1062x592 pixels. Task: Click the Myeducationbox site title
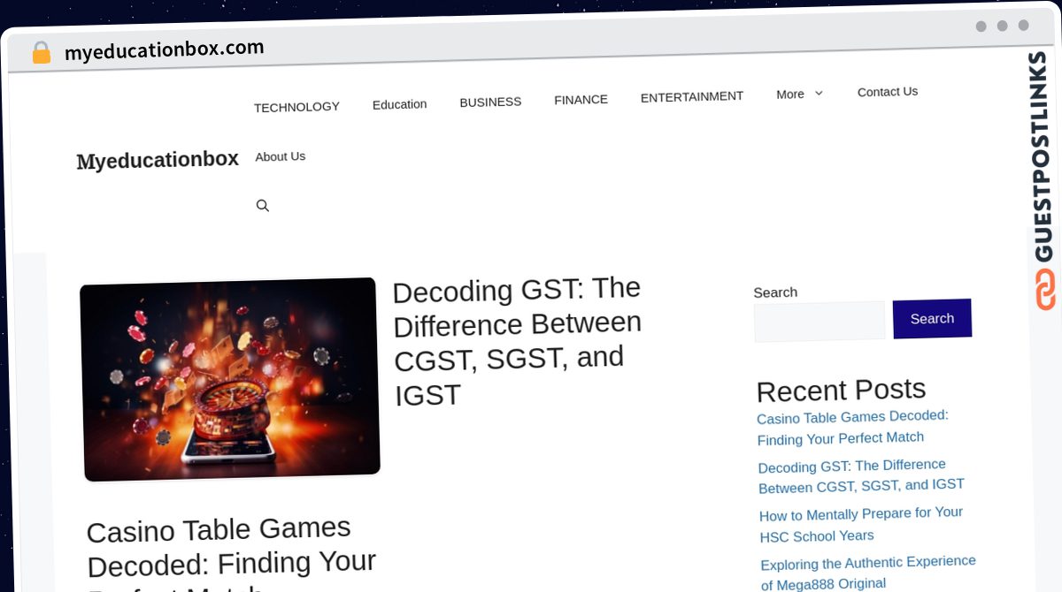(158, 160)
